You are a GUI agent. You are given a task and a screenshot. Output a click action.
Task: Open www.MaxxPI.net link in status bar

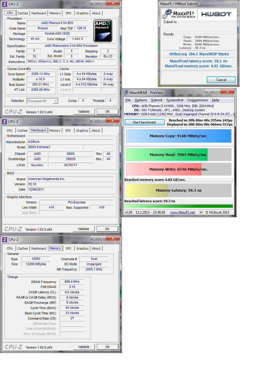pos(182,212)
